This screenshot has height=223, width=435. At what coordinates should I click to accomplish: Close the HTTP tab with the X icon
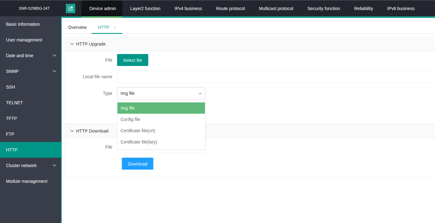pos(115,28)
